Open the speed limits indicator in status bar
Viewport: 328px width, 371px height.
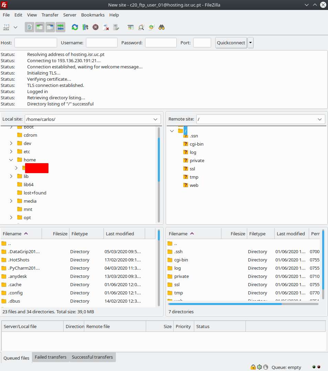266,367
